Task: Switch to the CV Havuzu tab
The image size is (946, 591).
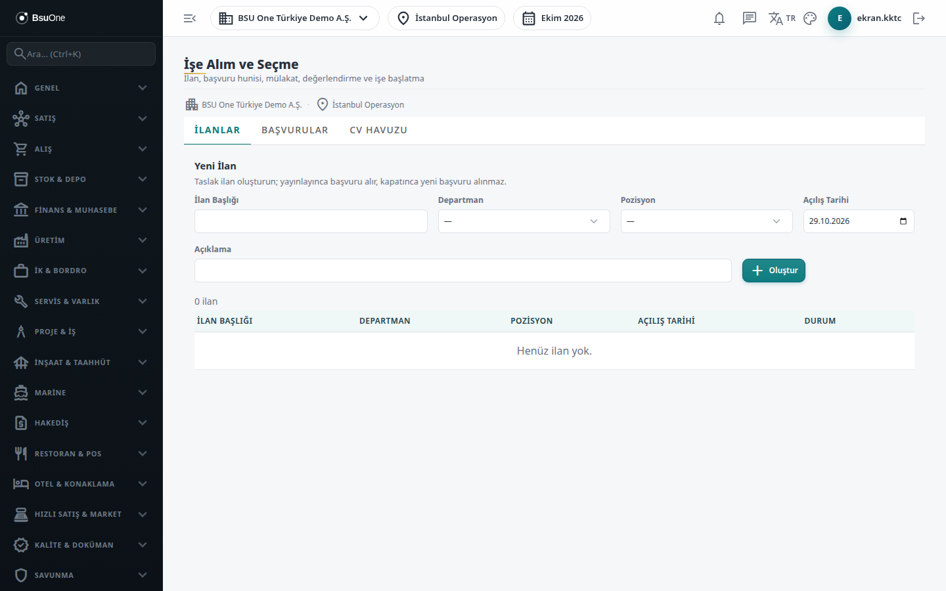Action: 378,130
